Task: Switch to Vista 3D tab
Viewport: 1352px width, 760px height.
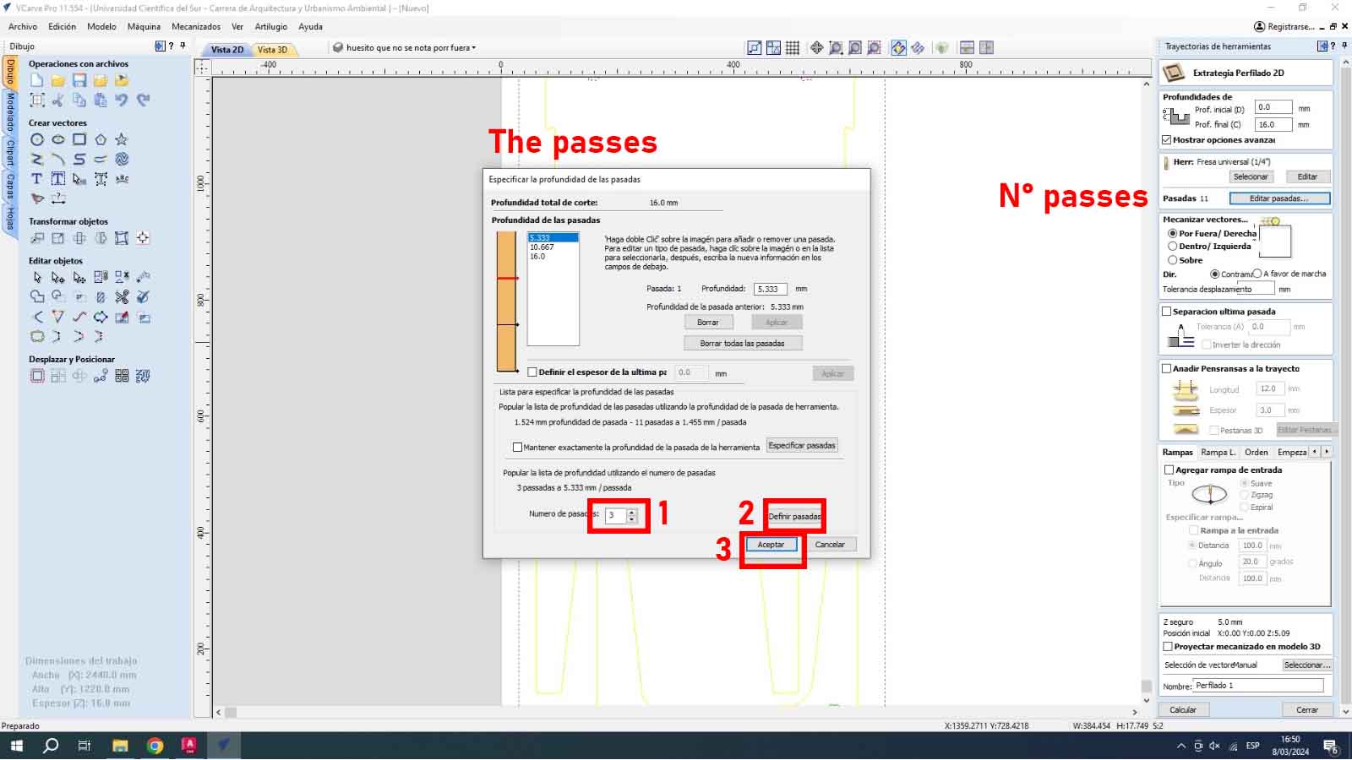Action: (272, 50)
